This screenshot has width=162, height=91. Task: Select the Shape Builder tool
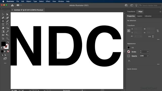7,35
